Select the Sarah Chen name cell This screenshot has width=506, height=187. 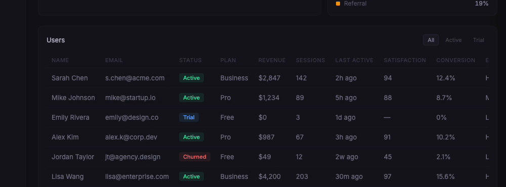point(70,78)
